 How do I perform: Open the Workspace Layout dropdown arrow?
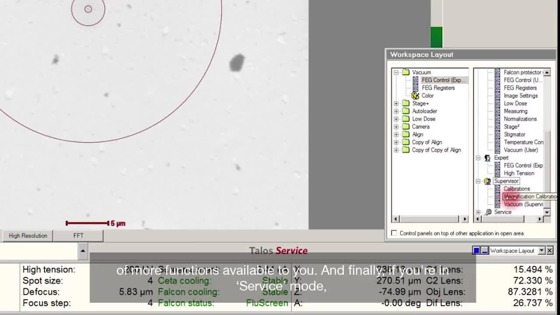542,251
